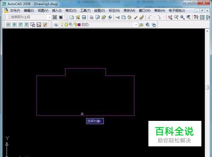Click the Open file icon
The width and height of the screenshot is (212, 157).
tap(78, 17)
